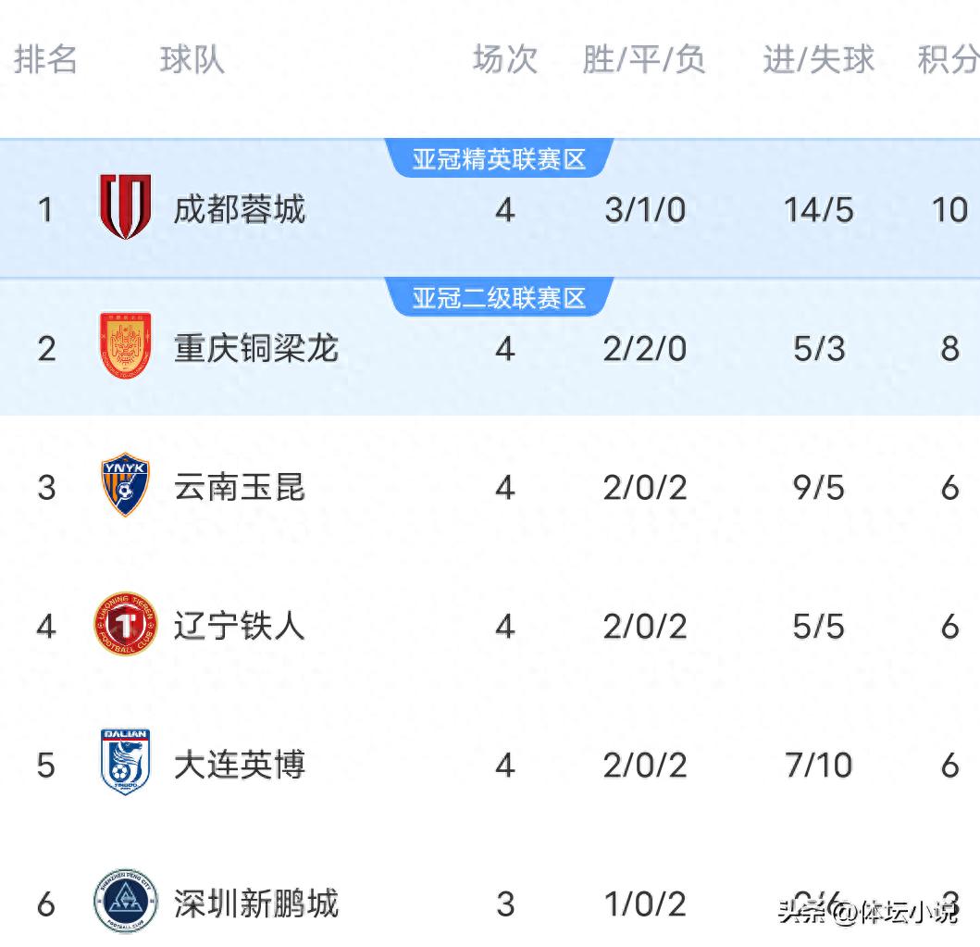Click 云南玉昆 goals value 9/5
Viewport: 980px width, 947px height.
tap(818, 488)
